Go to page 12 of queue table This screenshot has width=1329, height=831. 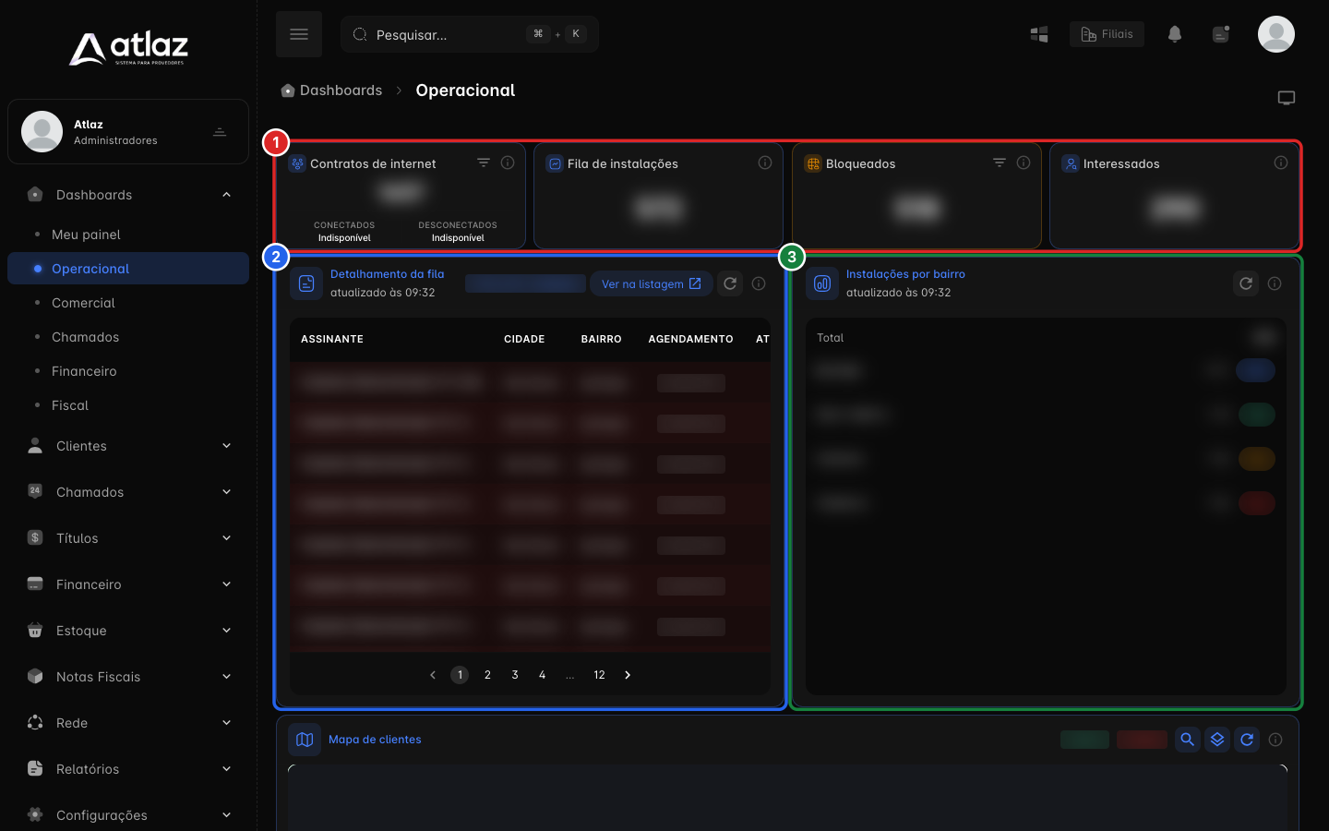click(x=599, y=675)
